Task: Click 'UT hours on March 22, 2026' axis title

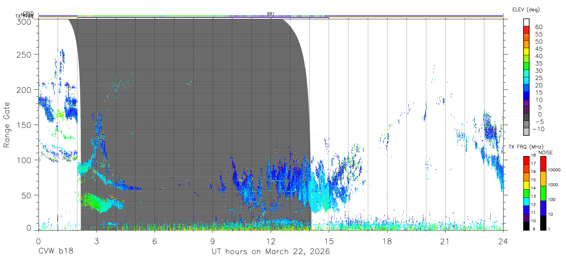Action: pyautogui.click(x=271, y=252)
